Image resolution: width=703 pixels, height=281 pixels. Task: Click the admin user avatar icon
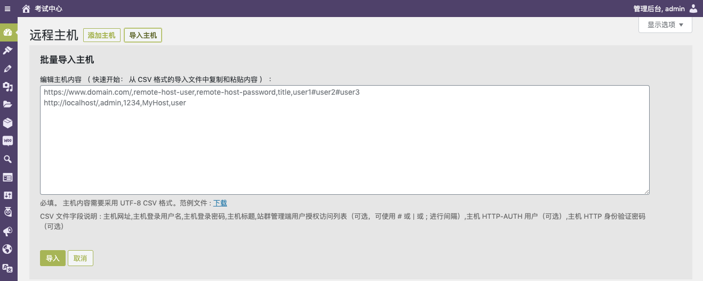coord(693,9)
